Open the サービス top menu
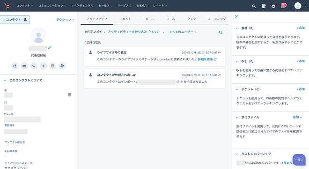309x169 pixels. pyautogui.click(x=124, y=6)
